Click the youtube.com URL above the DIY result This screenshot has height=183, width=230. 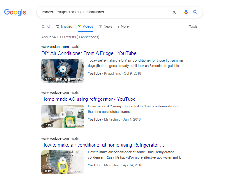(x=61, y=47)
